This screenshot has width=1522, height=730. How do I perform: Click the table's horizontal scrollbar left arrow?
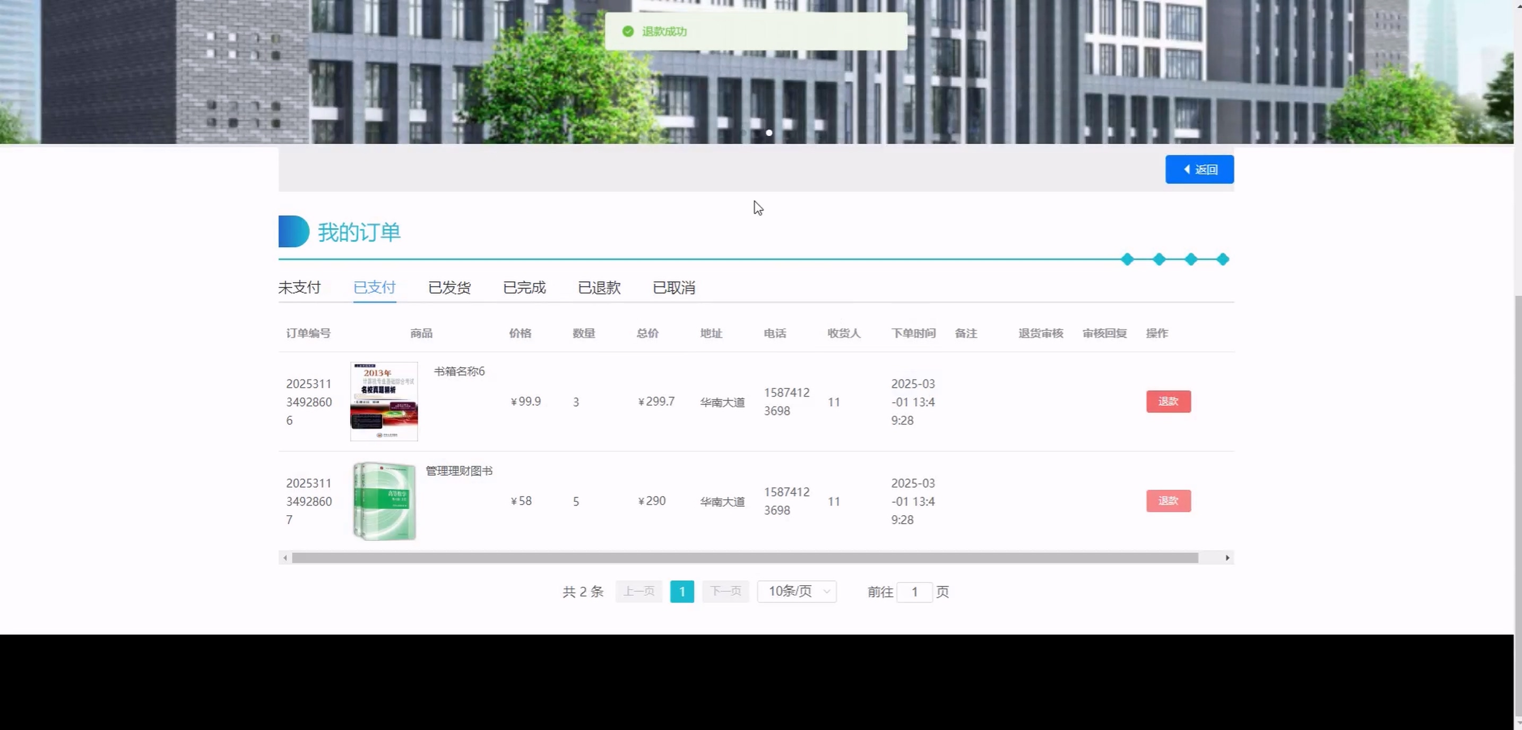point(286,558)
